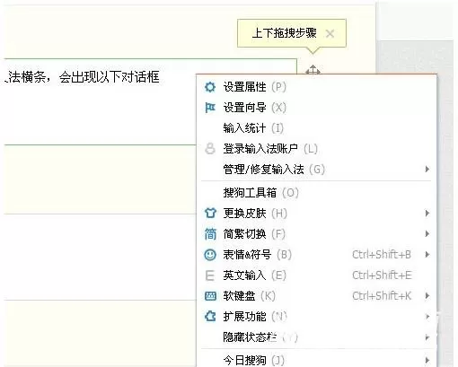Click the user icon beside 登录输入法账户
The width and height of the screenshot is (458, 367).
[x=210, y=149]
